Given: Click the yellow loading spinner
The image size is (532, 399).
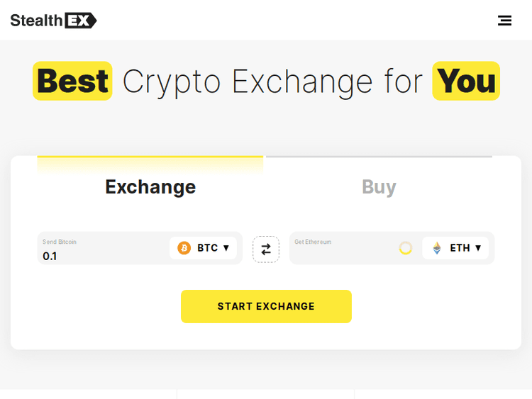Looking at the screenshot, I should [x=406, y=248].
